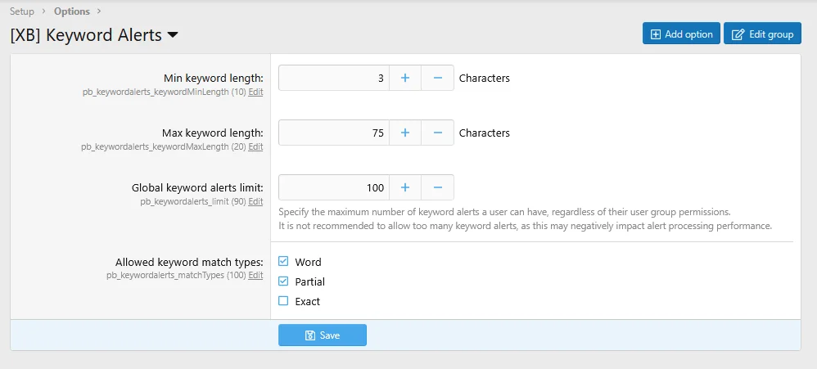Decrease Min keyword length with minus icon
This screenshot has width=817, height=369.
(x=437, y=78)
